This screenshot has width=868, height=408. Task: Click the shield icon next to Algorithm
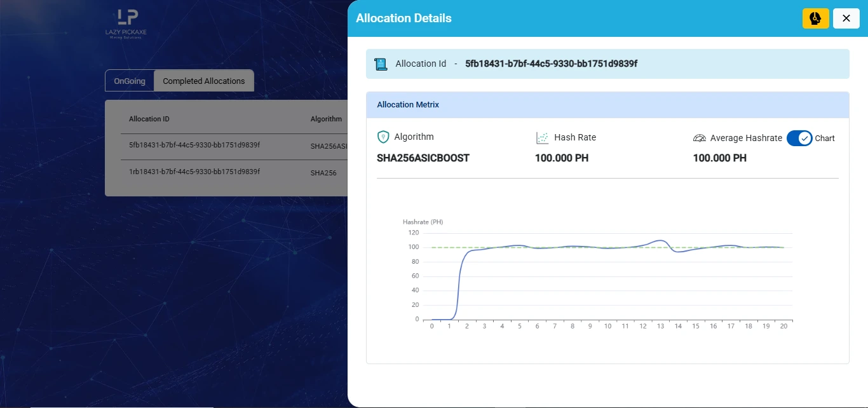[383, 136]
